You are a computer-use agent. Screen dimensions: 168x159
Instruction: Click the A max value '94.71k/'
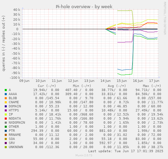143,90
